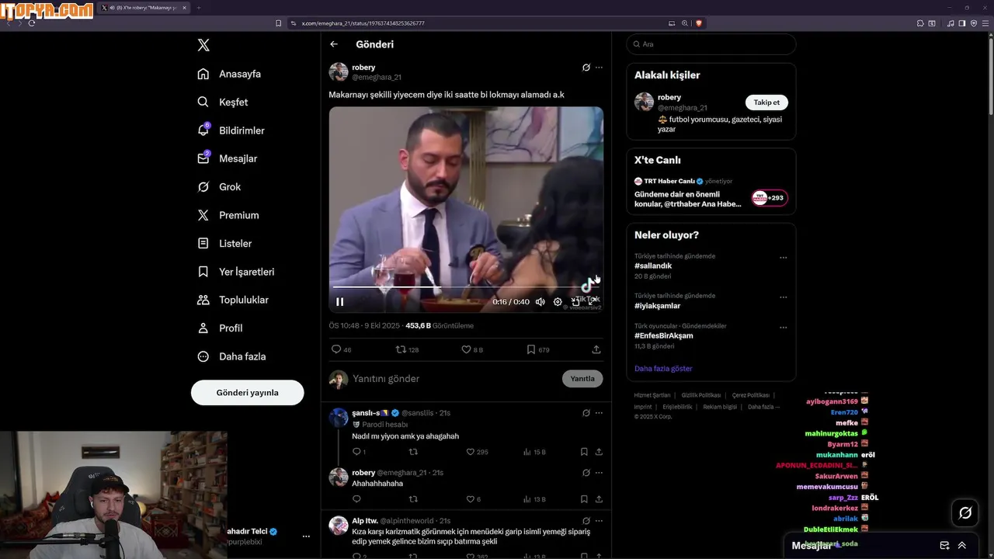This screenshot has width=994, height=559.
Task: Open Hizmet Şartları footer link
Action: (652, 395)
